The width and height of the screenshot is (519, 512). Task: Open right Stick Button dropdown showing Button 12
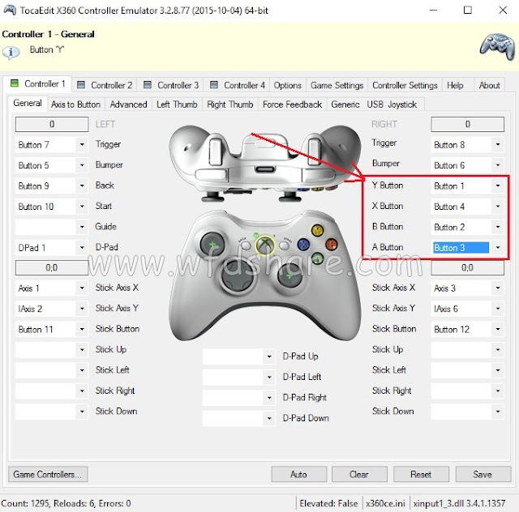467,329
